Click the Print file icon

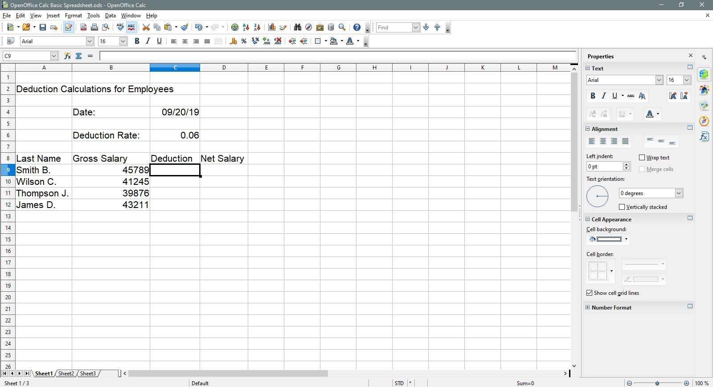coord(94,27)
